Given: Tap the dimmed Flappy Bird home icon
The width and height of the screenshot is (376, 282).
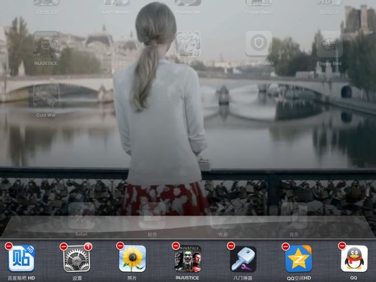Looking at the screenshot, I should click(329, 44).
